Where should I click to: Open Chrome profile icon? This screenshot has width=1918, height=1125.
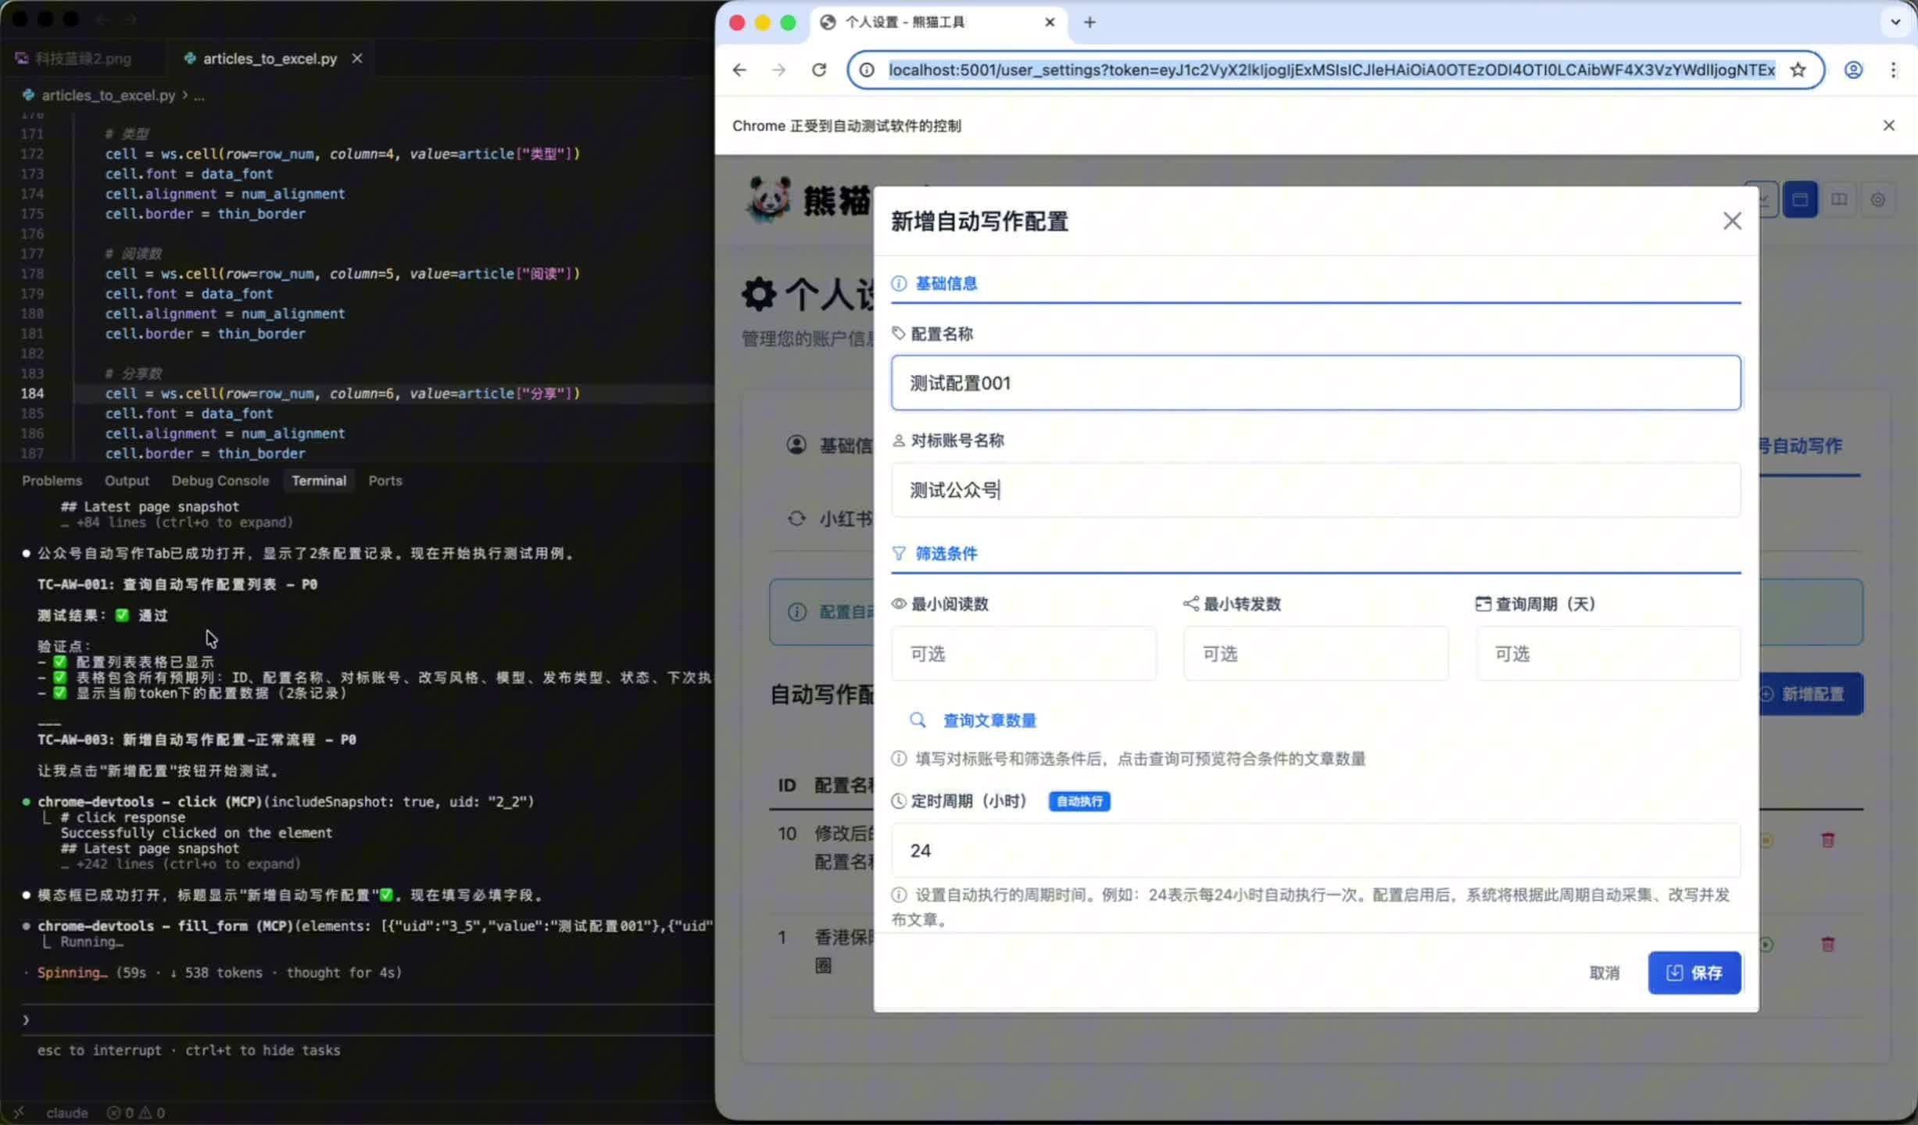pyautogui.click(x=1853, y=70)
